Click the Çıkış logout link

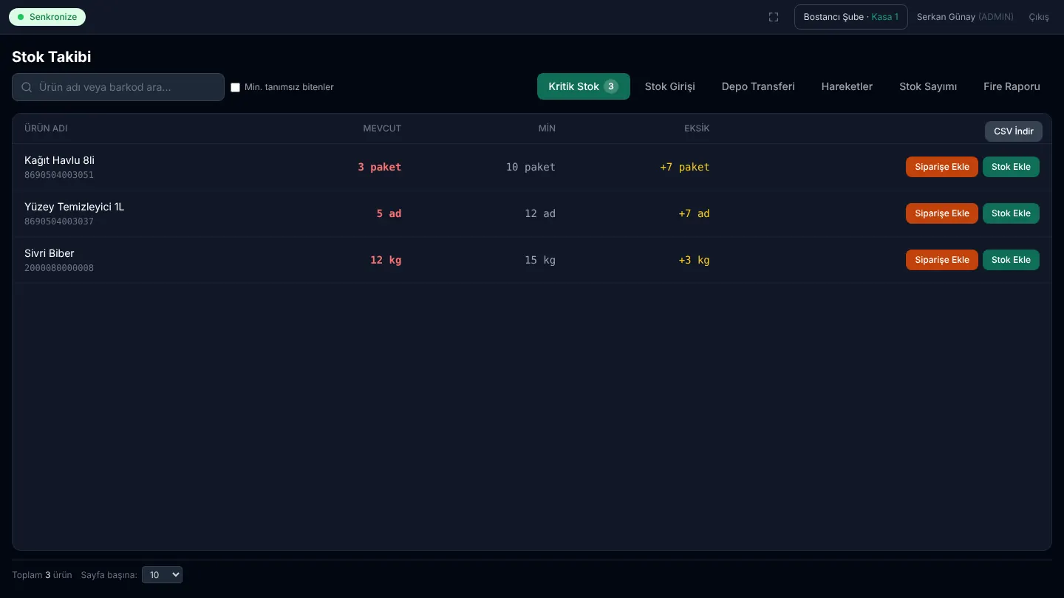pyautogui.click(x=1039, y=17)
